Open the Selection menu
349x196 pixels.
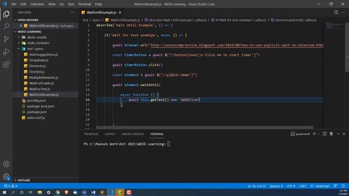(x=37, y=4)
